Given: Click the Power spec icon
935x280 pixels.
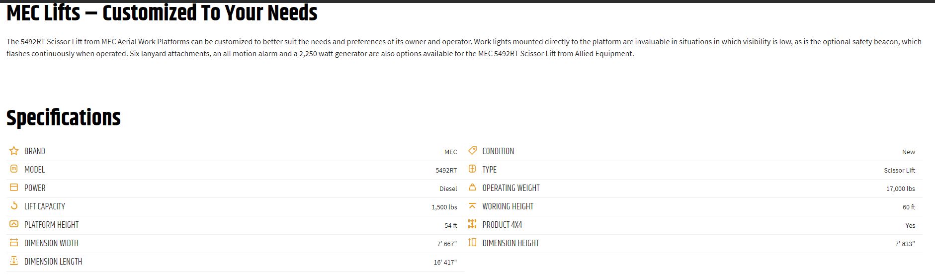Looking at the screenshot, I should 14,187.
